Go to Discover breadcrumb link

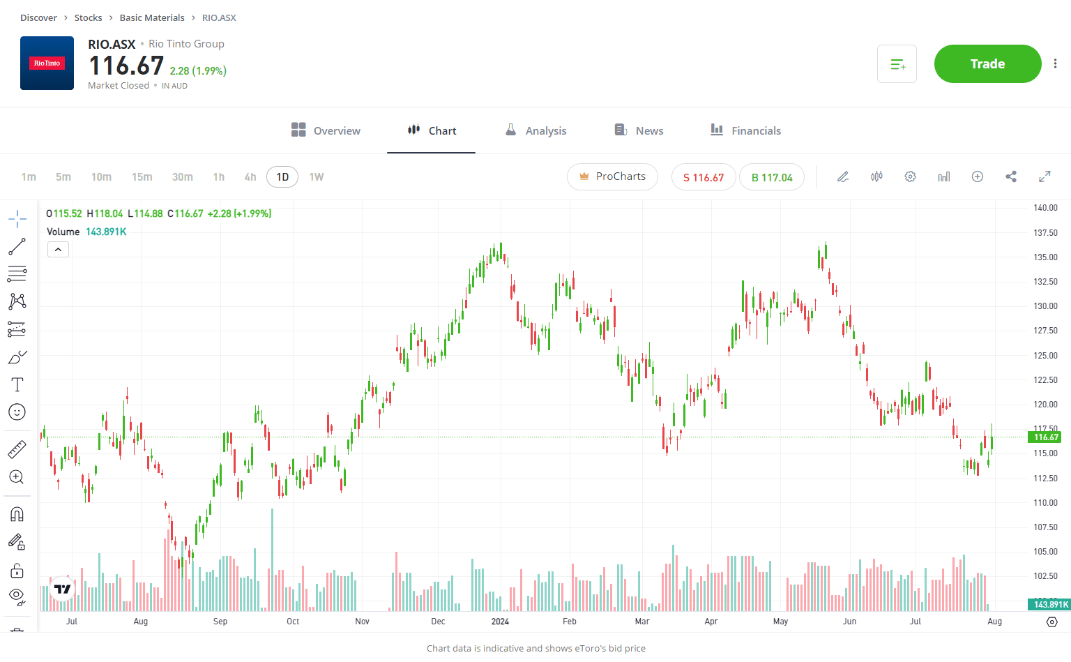coord(38,18)
